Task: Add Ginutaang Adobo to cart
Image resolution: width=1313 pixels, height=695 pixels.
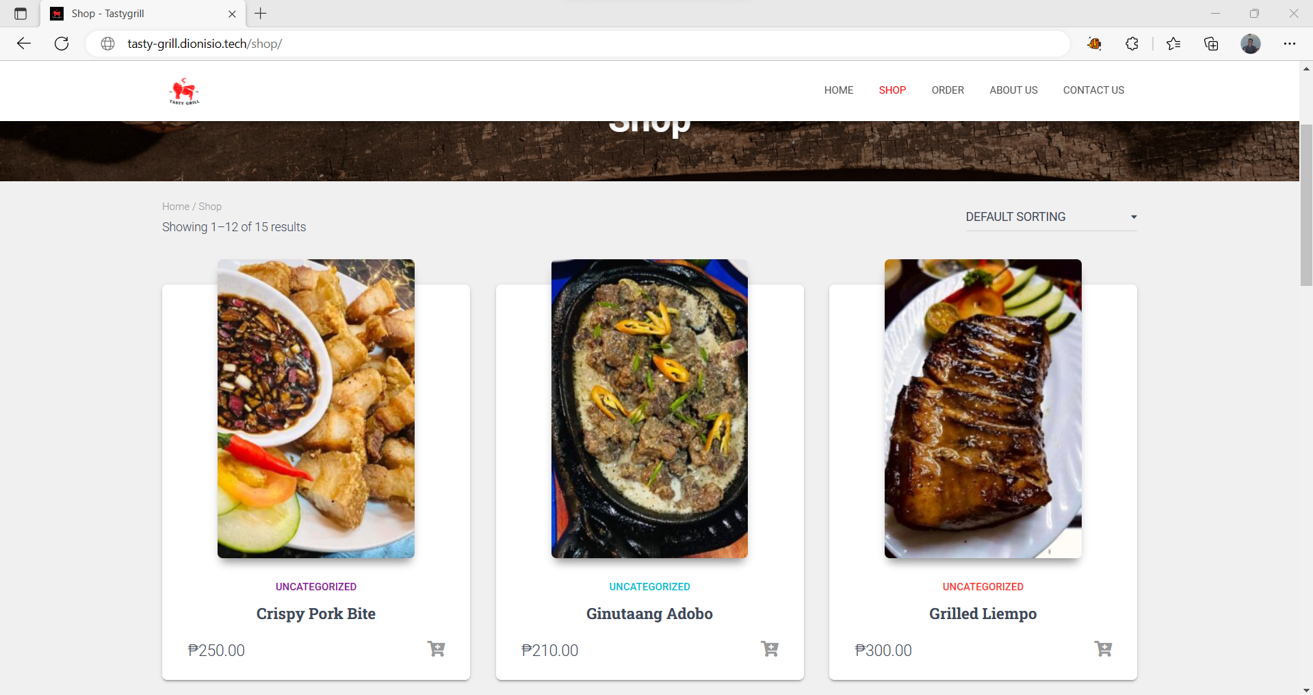Action: 770,648
